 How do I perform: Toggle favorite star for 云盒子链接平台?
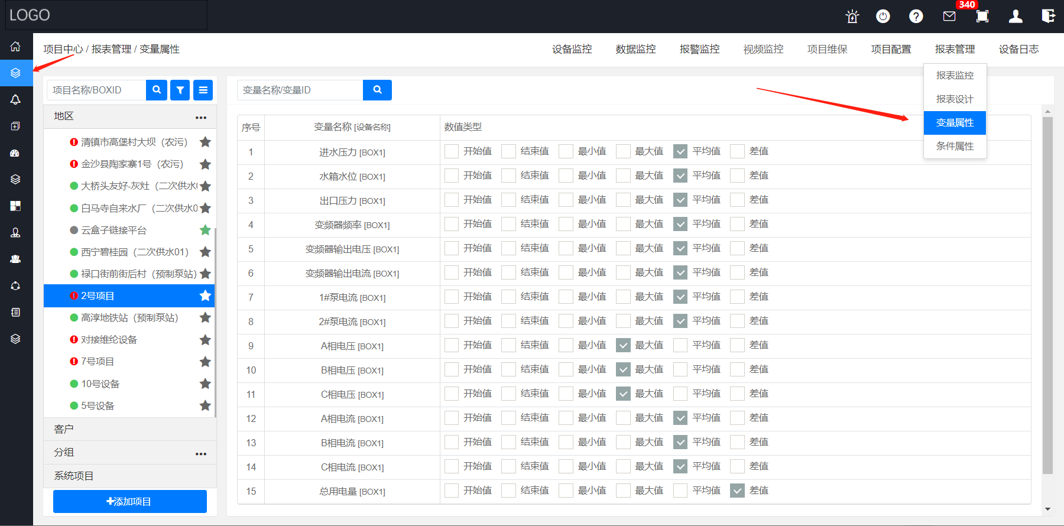coord(205,230)
